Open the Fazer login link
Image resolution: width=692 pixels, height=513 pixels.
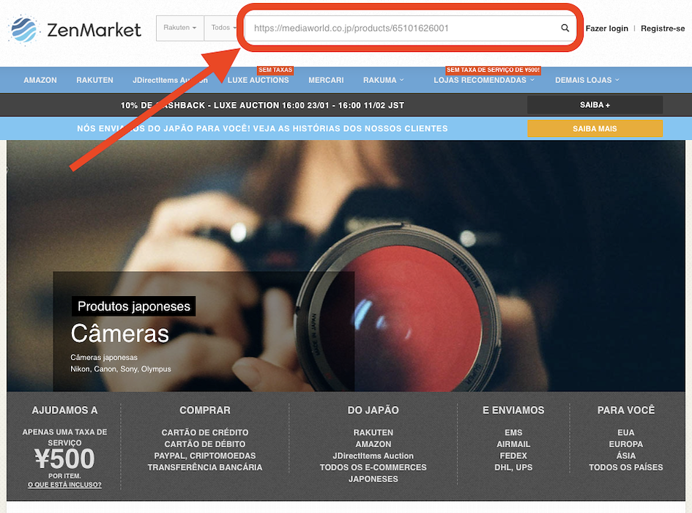(606, 29)
